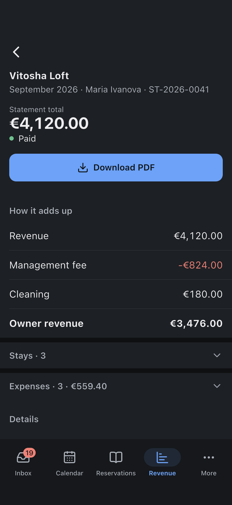
Task: Click the download icon on the PDF button
Action: coord(83,168)
